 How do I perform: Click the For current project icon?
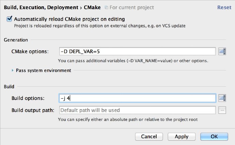(106, 7)
